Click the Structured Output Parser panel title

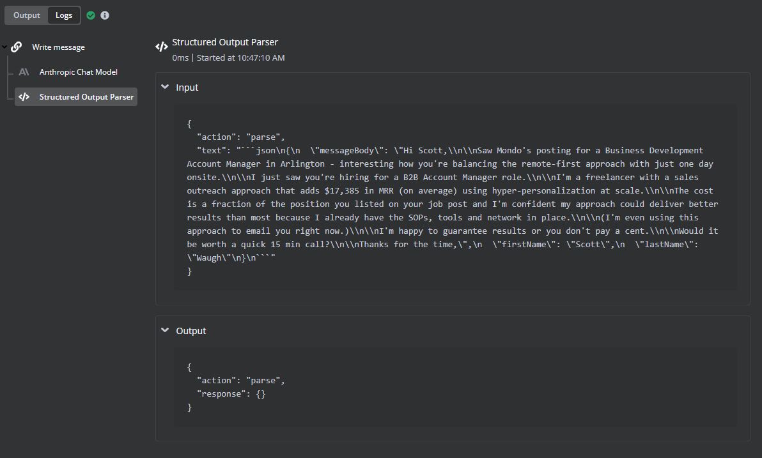click(225, 42)
